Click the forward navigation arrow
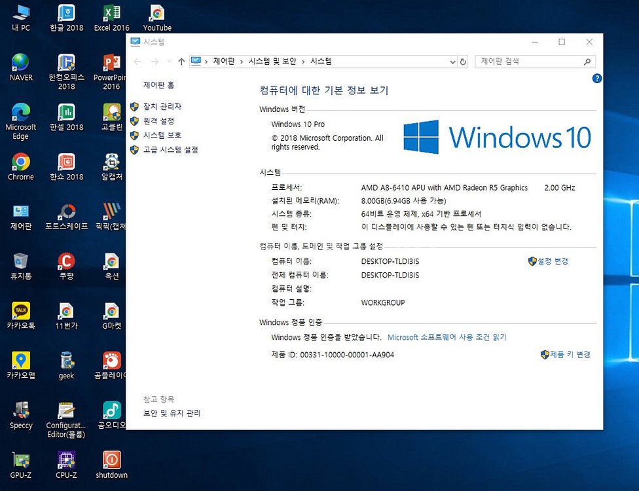 155,62
